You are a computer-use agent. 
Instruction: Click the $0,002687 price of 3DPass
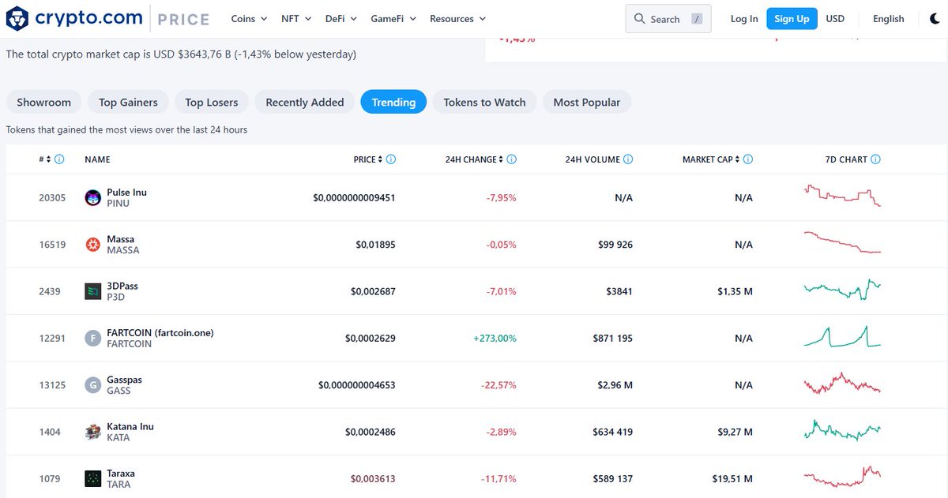pos(373,291)
